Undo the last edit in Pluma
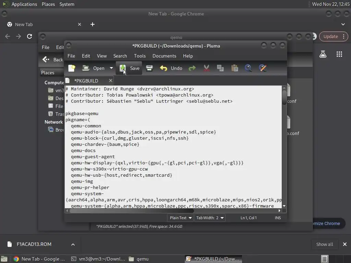The width and height of the screenshot is (351, 263). [171, 68]
